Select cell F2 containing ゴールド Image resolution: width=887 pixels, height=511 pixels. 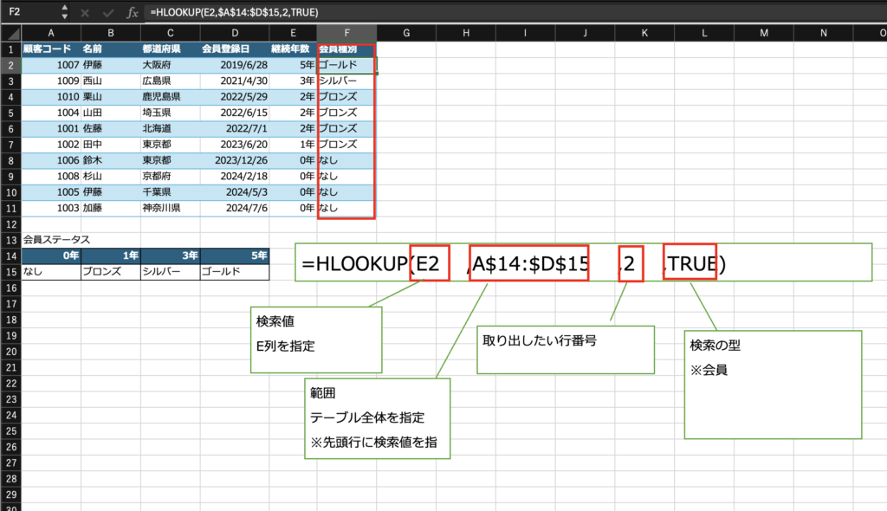pos(346,64)
